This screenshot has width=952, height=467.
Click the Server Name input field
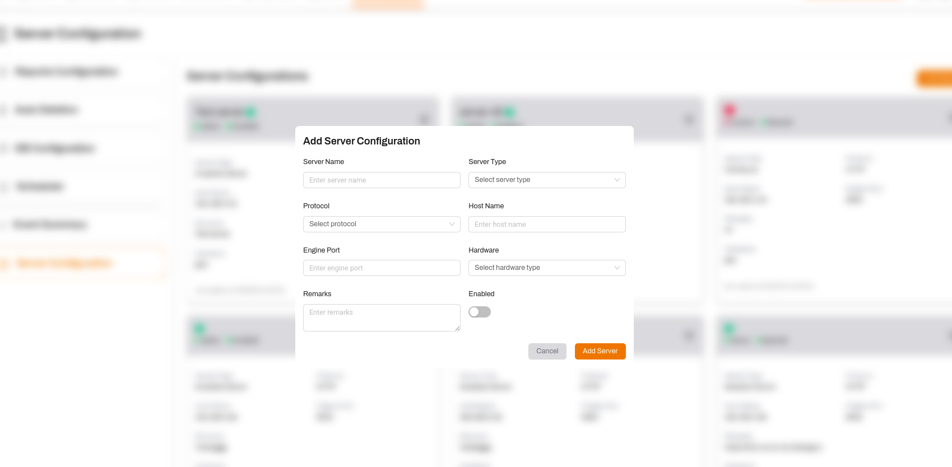pyautogui.click(x=381, y=180)
